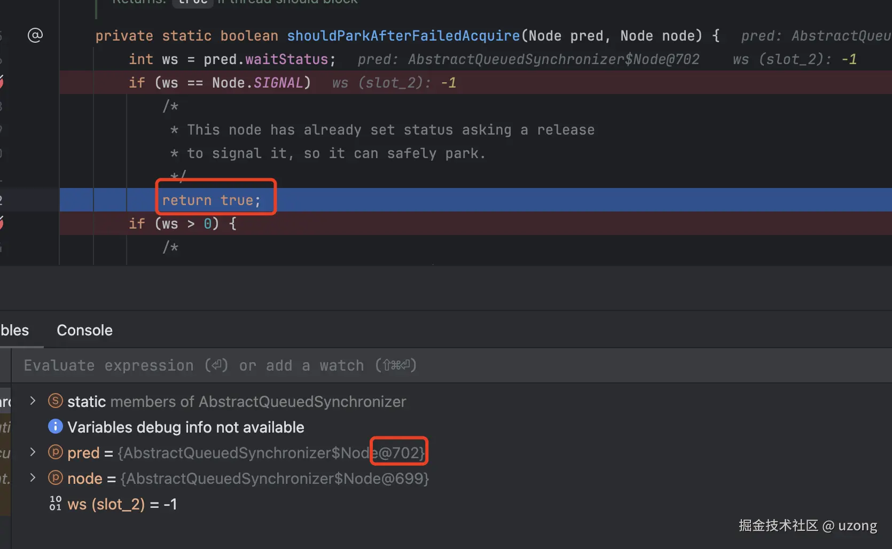Switch to the Console tab
This screenshot has height=549, width=892.
[x=84, y=331]
